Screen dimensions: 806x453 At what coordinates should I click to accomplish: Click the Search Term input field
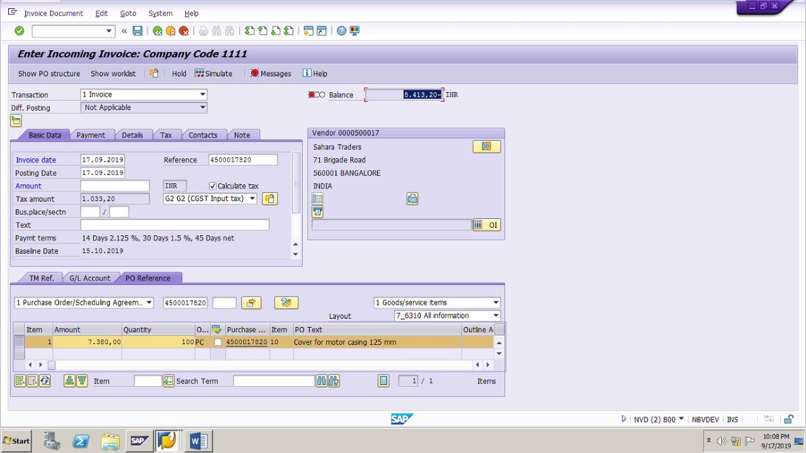274,381
